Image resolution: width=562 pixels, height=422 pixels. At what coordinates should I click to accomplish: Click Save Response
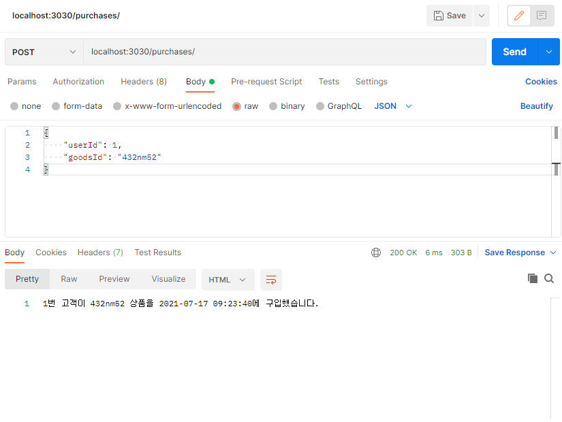[515, 253]
